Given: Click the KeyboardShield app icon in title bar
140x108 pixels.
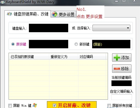Looking at the screenshot, I should pos(2,2).
